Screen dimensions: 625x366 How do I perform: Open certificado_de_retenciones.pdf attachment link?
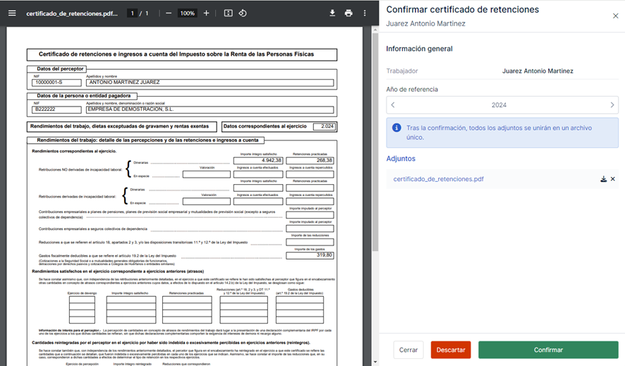[x=439, y=179]
